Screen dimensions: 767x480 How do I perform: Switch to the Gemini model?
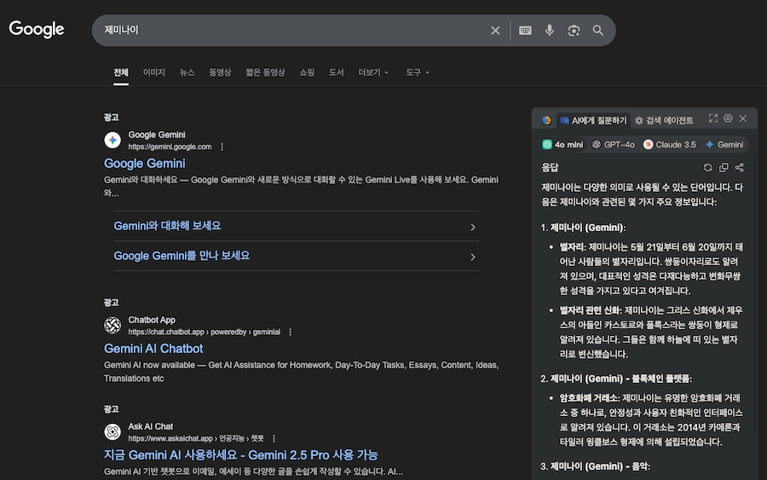[724, 144]
